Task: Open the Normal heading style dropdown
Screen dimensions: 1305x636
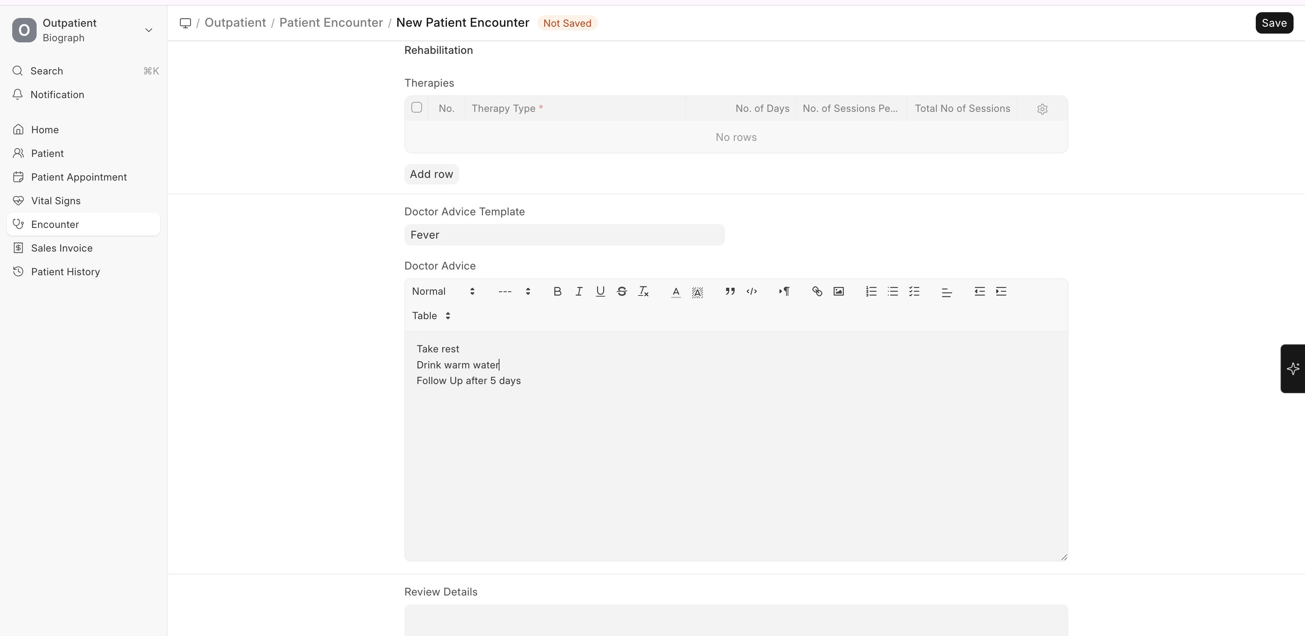Action: click(x=443, y=291)
